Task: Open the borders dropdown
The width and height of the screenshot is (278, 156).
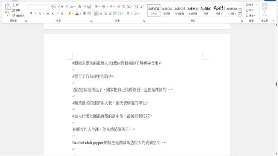Action: (139, 13)
